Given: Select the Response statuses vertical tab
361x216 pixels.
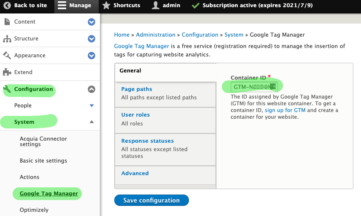Looking at the screenshot, I should pos(165,149).
